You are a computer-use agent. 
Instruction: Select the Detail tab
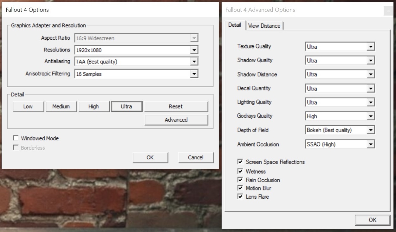[235, 25]
